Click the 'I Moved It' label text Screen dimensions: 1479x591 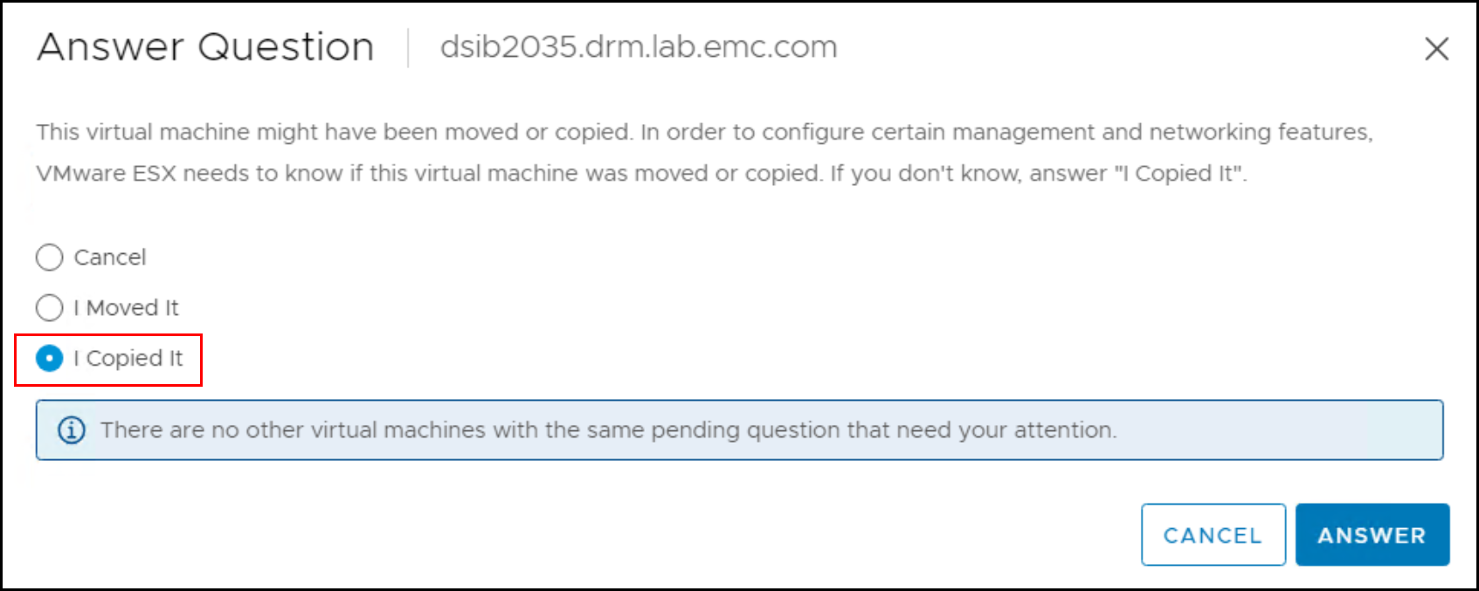click(x=126, y=308)
